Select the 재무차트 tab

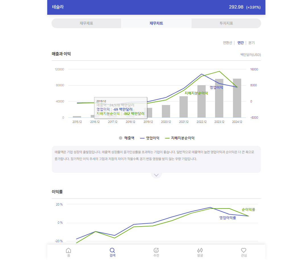coord(156,23)
